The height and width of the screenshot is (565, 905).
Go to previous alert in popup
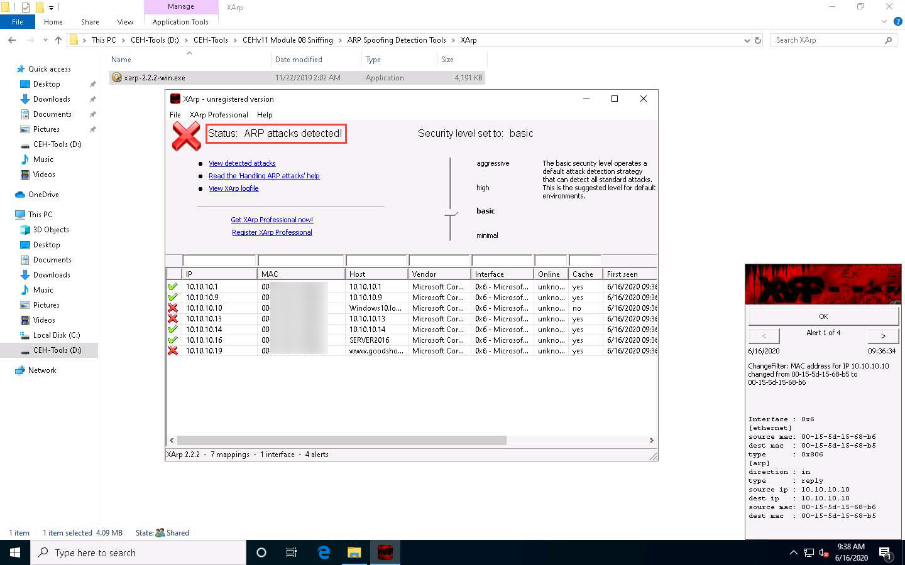764,336
